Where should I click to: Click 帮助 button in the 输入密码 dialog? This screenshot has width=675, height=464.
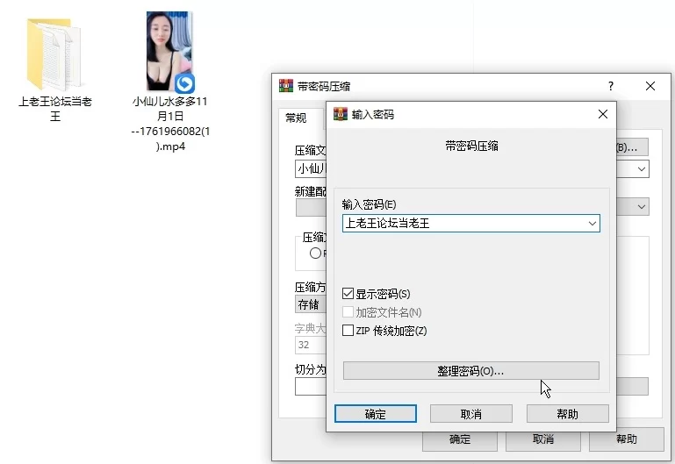coord(567,414)
